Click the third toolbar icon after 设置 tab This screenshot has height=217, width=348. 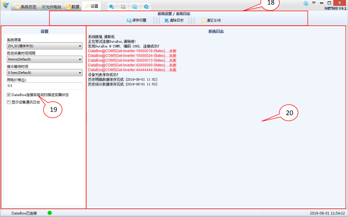[x=135, y=7]
